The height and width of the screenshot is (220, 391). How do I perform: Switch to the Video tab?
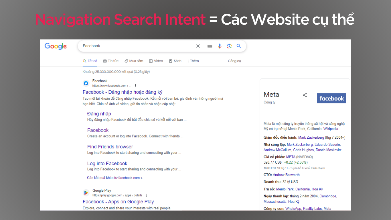[x=156, y=61]
